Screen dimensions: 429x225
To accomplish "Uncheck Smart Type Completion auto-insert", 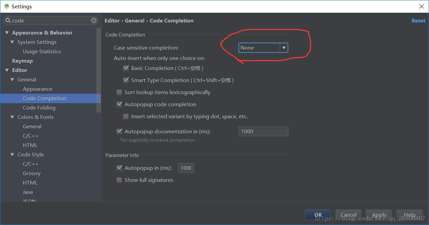I will coord(126,80).
